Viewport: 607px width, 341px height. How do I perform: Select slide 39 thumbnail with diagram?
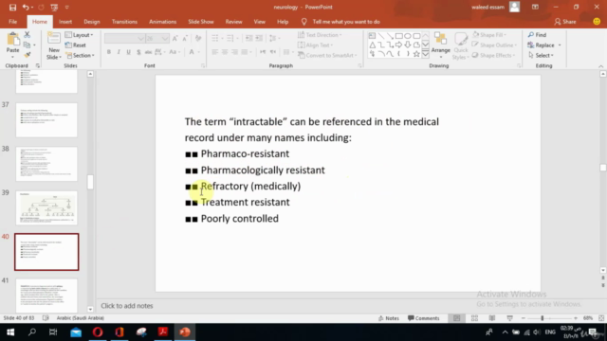click(x=46, y=208)
